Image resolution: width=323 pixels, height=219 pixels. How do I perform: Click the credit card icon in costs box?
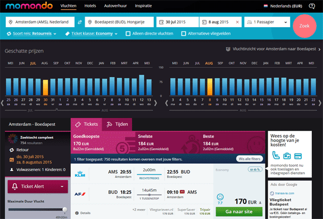pos(298,156)
